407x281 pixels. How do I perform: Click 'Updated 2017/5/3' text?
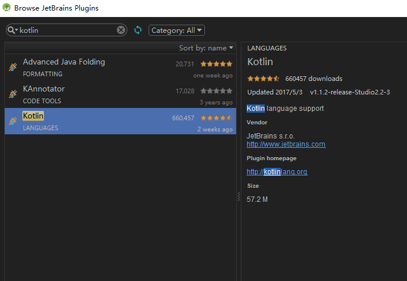click(x=275, y=92)
